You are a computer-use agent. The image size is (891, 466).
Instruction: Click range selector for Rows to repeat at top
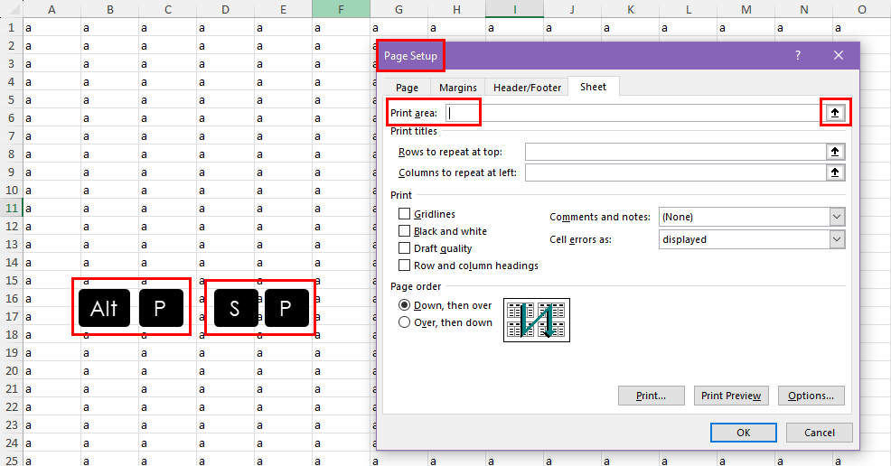tap(835, 152)
